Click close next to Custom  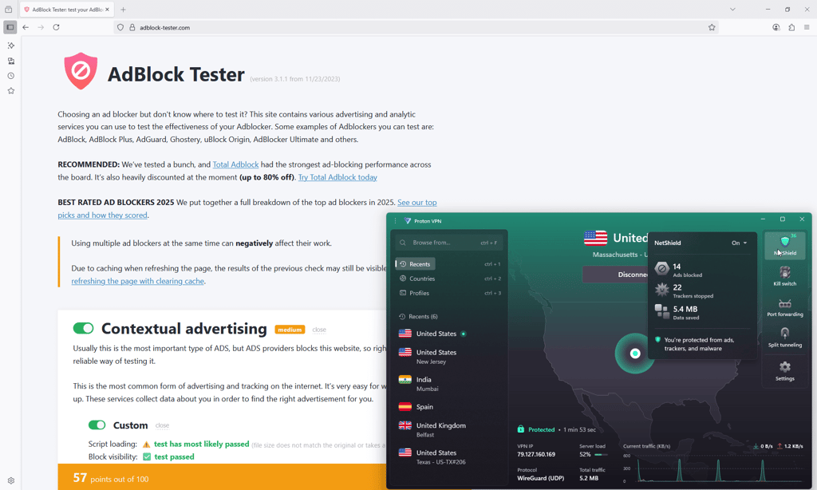click(x=162, y=425)
